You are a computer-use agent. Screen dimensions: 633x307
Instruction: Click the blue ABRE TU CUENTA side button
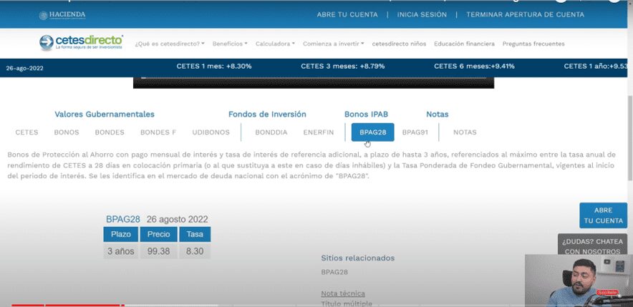pyautogui.click(x=603, y=215)
